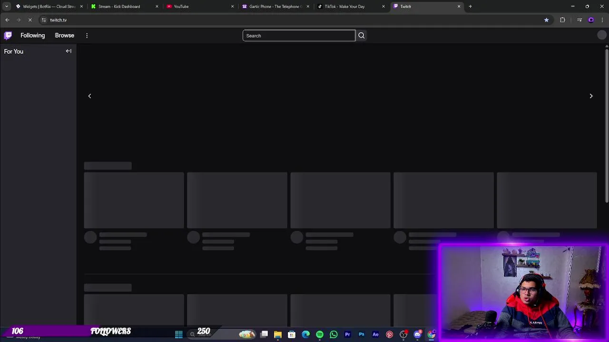Image resolution: width=609 pixels, height=342 pixels.
Task: Open a new browser tab
Action: click(x=470, y=7)
